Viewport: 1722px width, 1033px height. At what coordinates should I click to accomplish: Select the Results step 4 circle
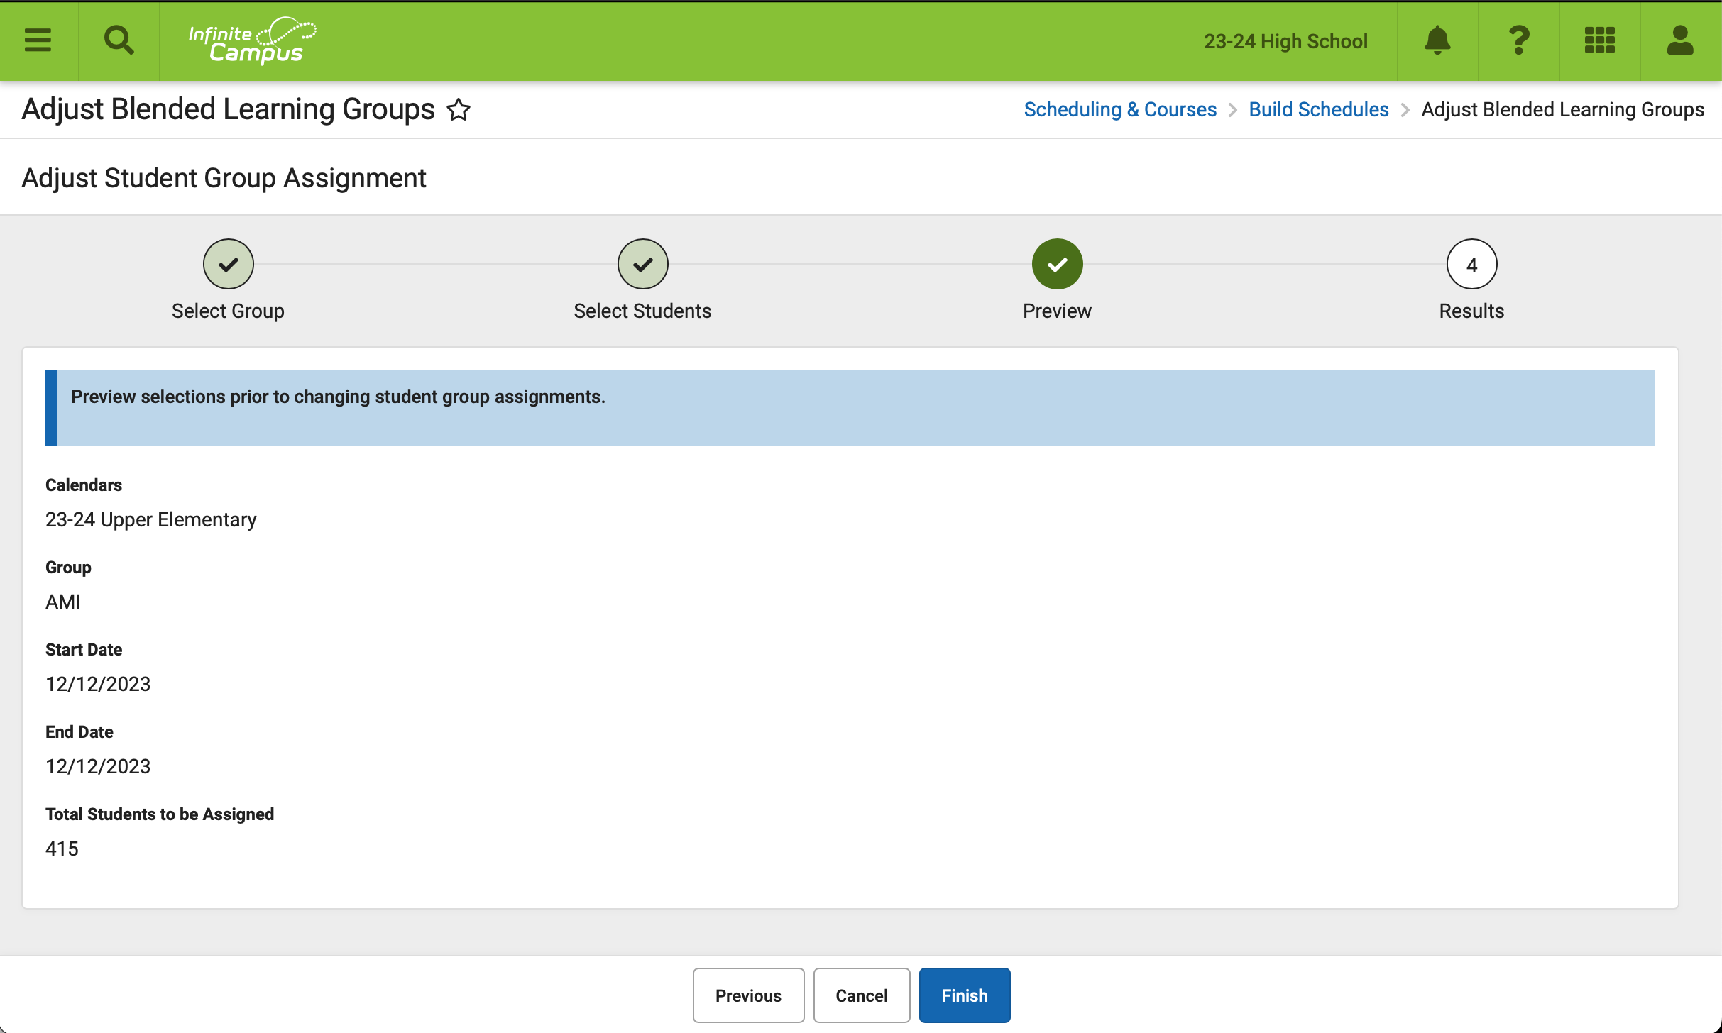tap(1471, 264)
